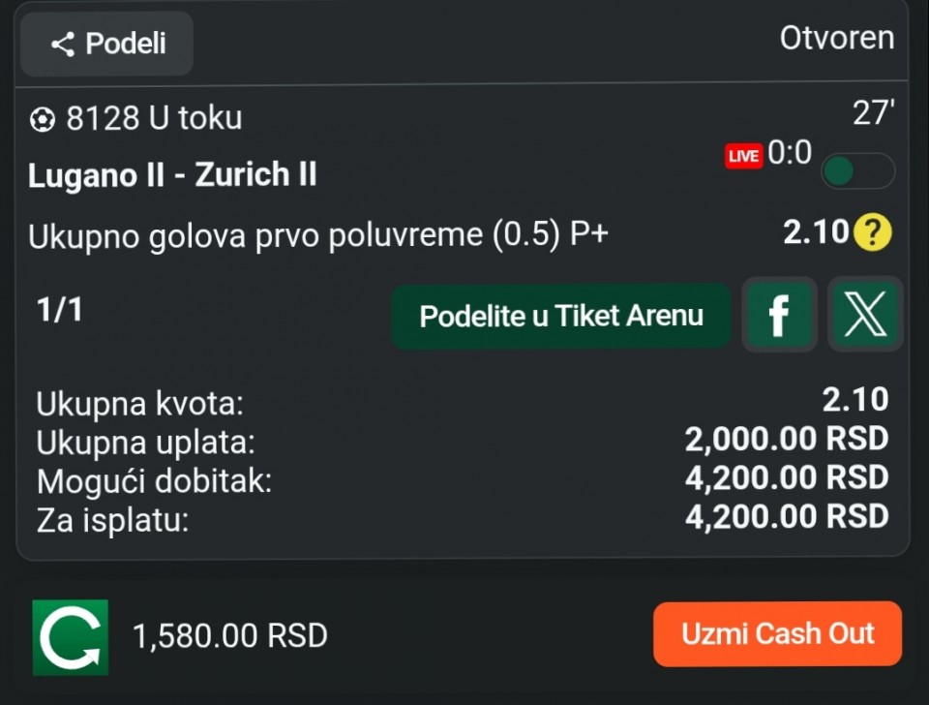
Task: Toggle the switch next to the live score
Action: 856,171
